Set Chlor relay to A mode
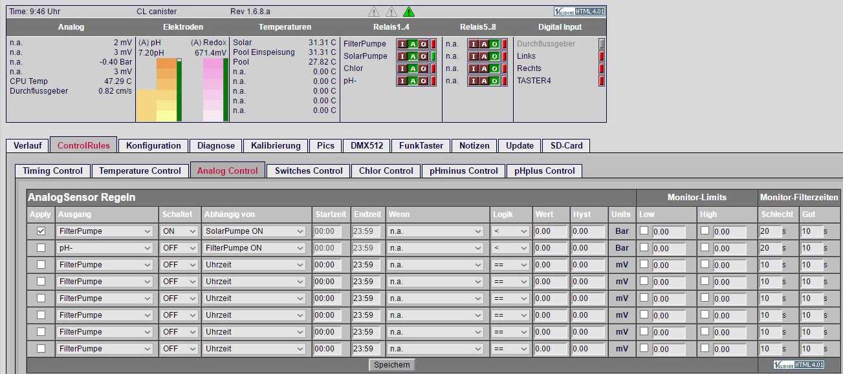843x374 pixels. point(413,68)
